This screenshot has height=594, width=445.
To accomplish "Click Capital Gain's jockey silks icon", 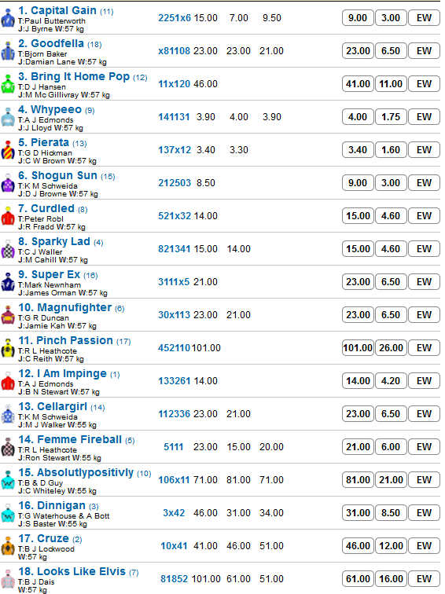I will coord(8,18).
